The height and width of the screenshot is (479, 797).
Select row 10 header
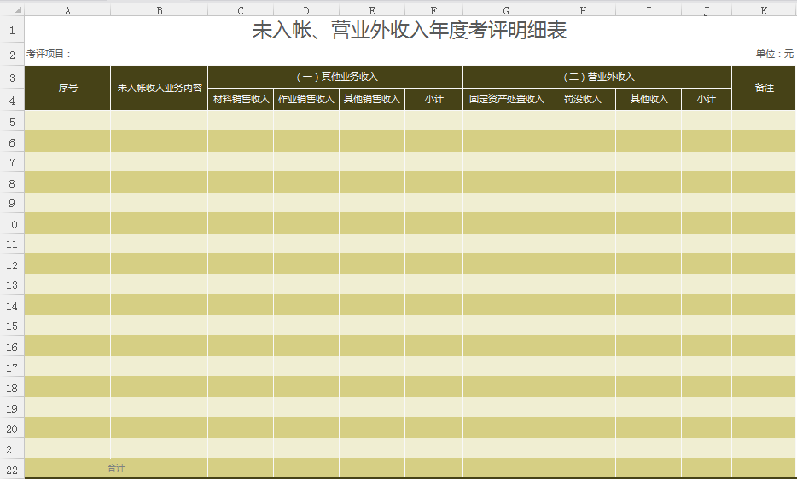(12, 224)
